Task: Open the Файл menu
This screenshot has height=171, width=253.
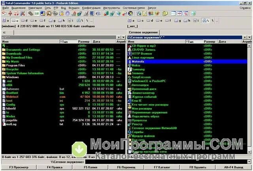Action: [6, 8]
